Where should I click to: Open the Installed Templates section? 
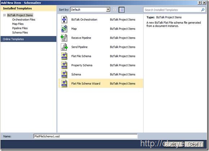[x=28, y=8]
